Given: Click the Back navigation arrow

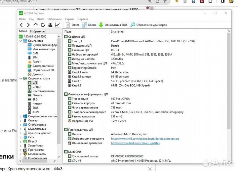Looking at the screenshot, I should [22, 25].
